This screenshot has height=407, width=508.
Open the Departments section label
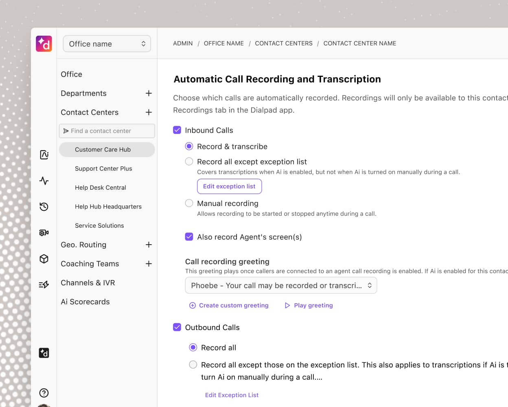click(x=83, y=93)
